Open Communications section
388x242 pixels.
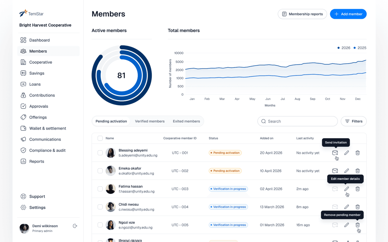tap(48, 139)
